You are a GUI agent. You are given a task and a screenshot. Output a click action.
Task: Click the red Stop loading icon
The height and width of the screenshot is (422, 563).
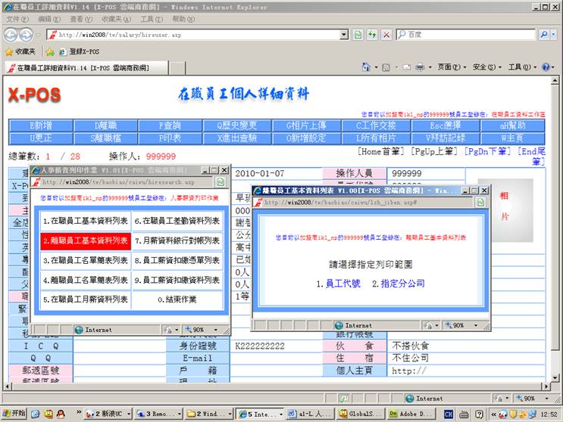click(x=386, y=35)
